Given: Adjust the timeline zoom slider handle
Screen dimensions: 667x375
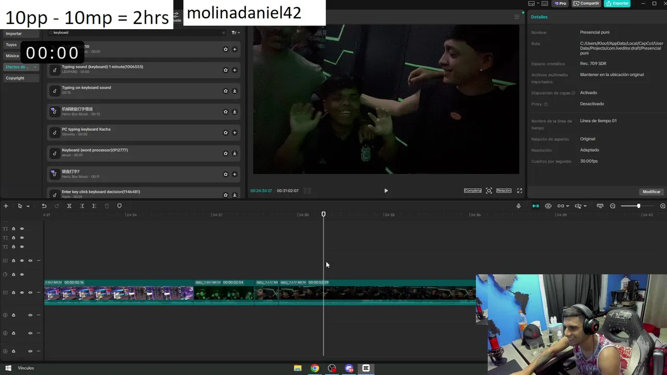Looking at the screenshot, I should 638,206.
